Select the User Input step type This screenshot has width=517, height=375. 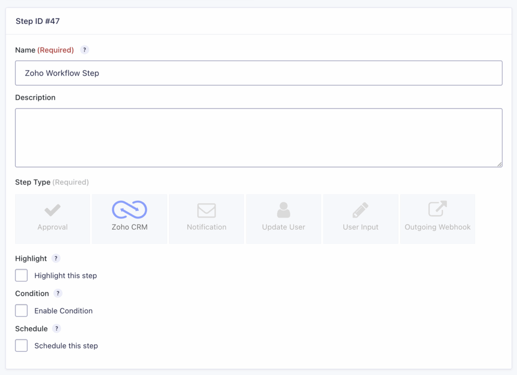pyautogui.click(x=360, y=219)
